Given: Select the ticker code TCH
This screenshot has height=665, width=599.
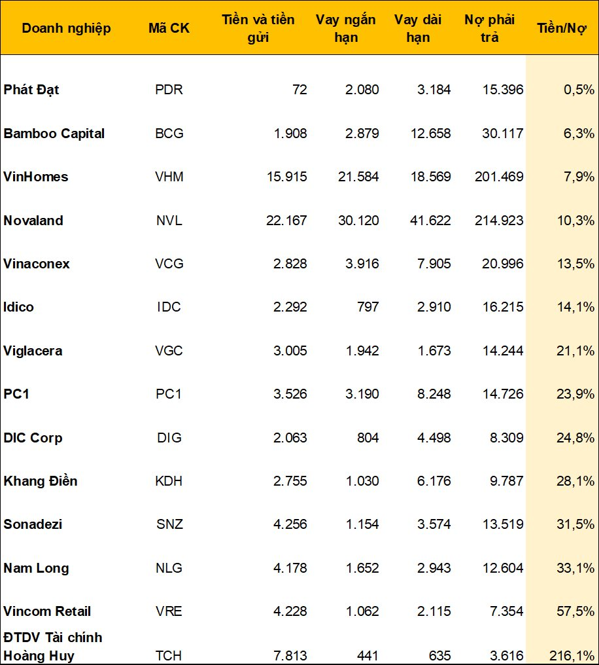Looking at the screenshot, I should click(169, 656).
